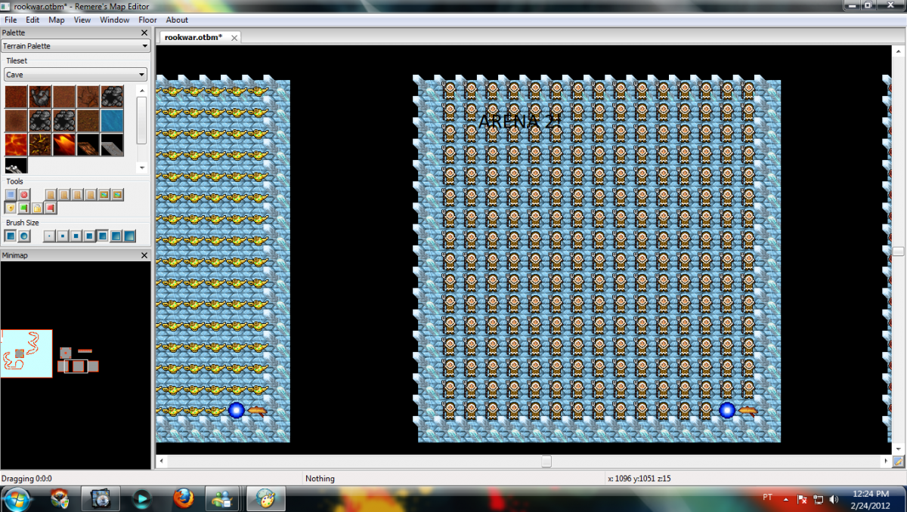
Task: Close the Minimap panel
Action: click(x=144, y=255)
